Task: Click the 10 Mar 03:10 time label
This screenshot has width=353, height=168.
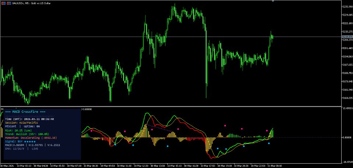Action: point(24,166)
